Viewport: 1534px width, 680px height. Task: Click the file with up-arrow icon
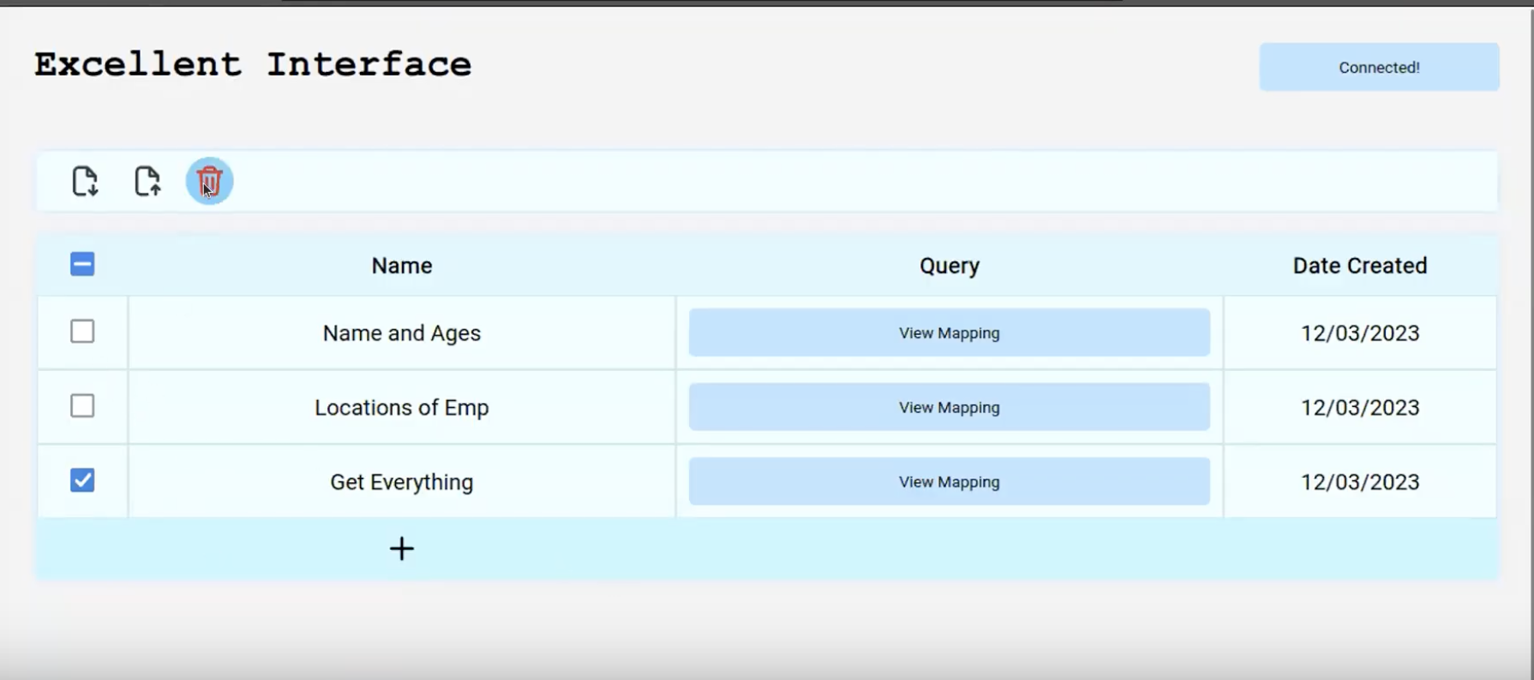(x=147, y=182)
